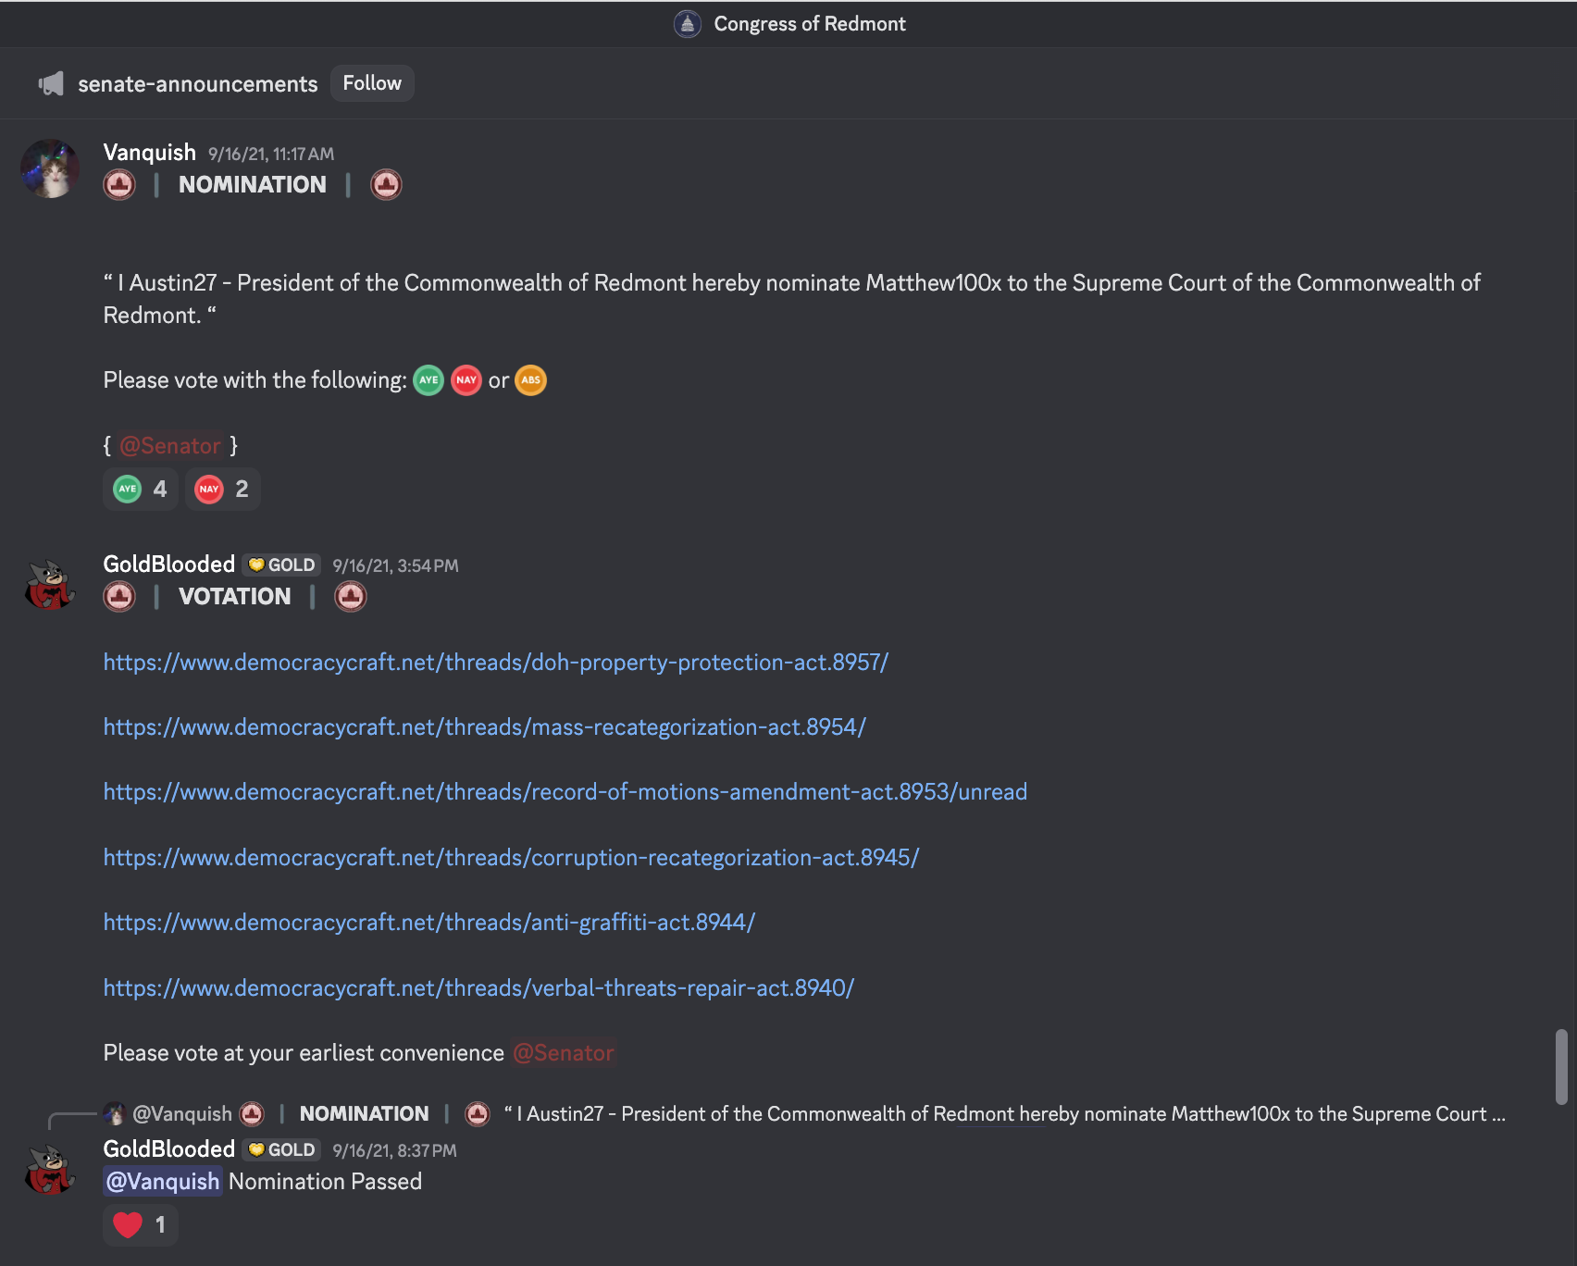Screen dimensions: 1577x1266
Task: Click the green AYE emoji in the vote instructions
Action: click(428, 380)
